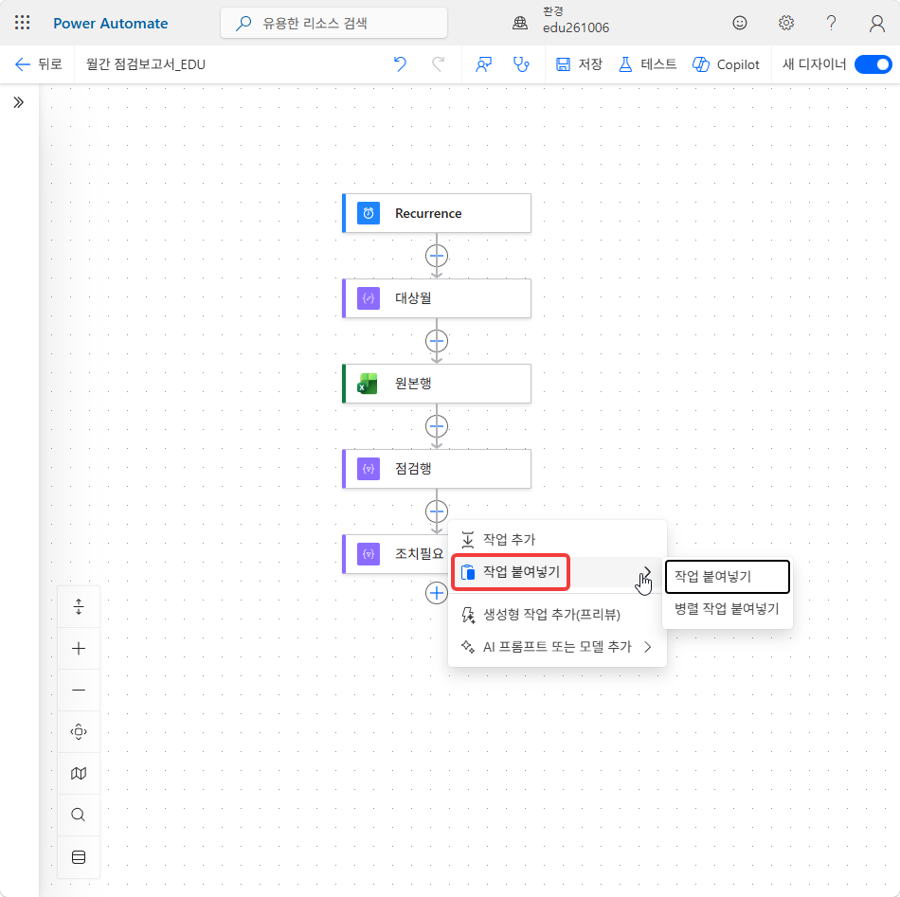The width and height of the screenshot is (900, 897).
Task: Open the Copilot pane
Action: click(726, 64)
